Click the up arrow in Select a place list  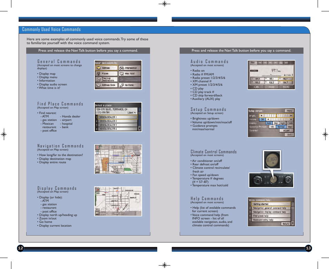(140, 110)
